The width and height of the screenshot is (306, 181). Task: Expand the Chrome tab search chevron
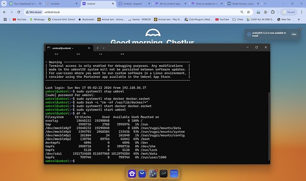(4, 4)
